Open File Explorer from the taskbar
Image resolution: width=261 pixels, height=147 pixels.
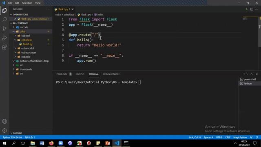pos(33,143)
